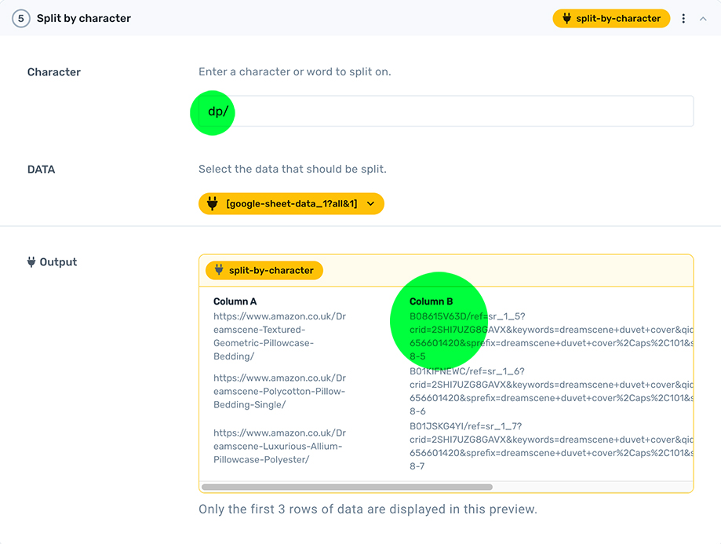The width and height of the screenshot is (721, 544).
Task: Click the split-by-character badge inside the output preview
Action: coord(264,269)
